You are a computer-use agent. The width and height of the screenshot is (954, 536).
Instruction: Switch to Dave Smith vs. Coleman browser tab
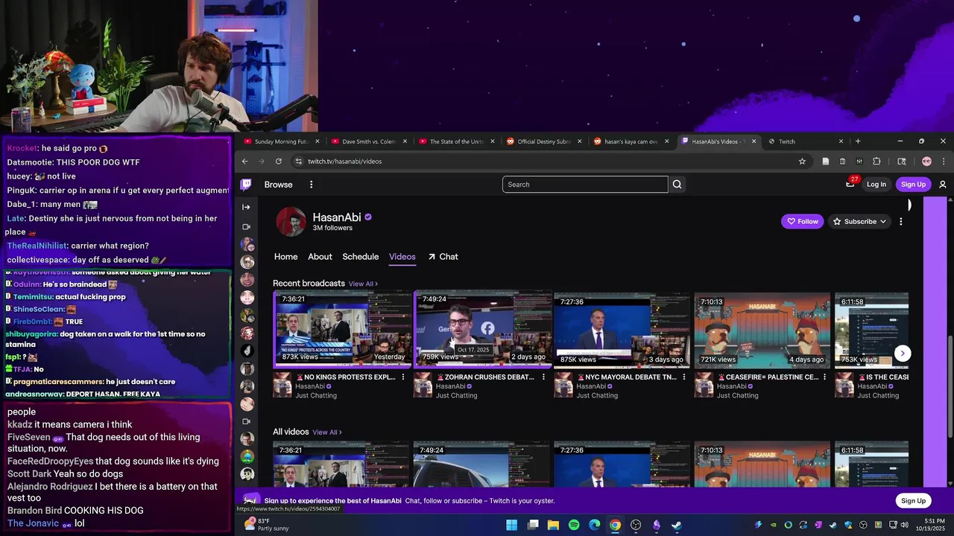tap(368, 141)
